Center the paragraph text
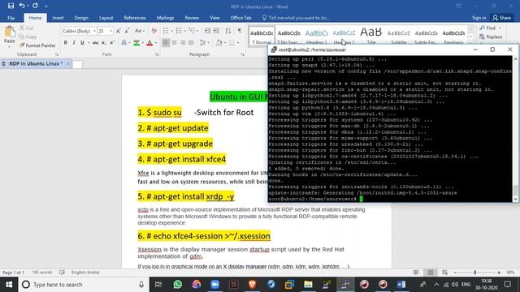Screen dimensions: 520x292 pos(174,43)
